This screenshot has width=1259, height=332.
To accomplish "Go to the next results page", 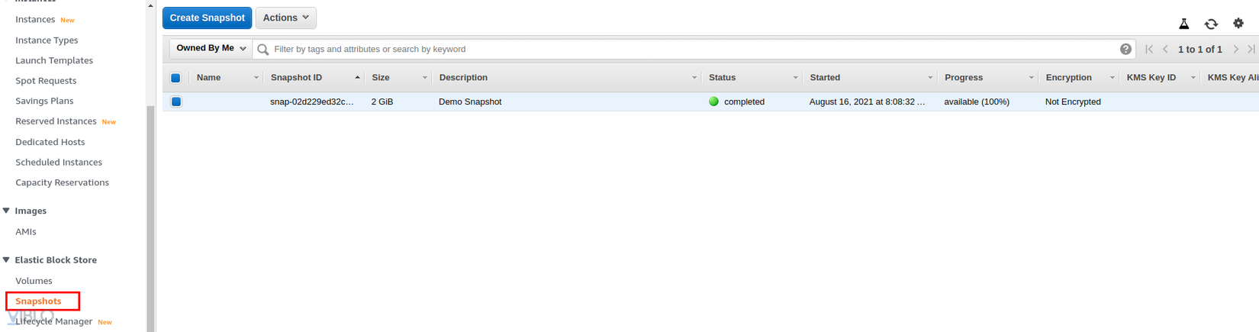I will click(1236, 49).
